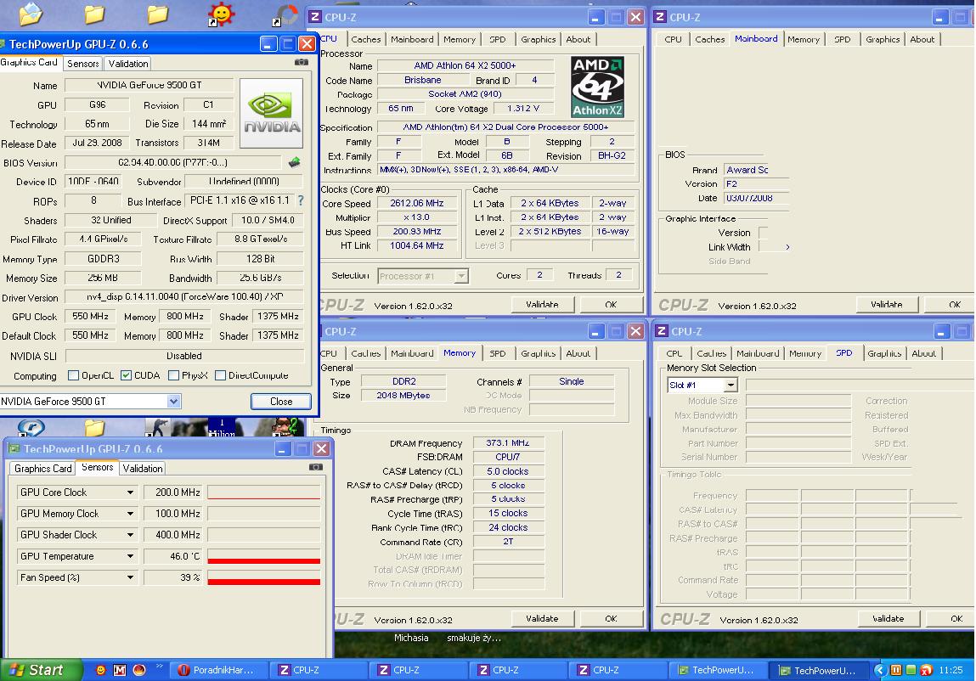976x681 pixels.
Task: Click OK in the CPU-Z processor window
Action: tap(611, 304)
